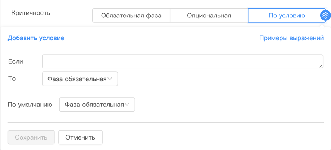Click the Отменить button
331x150 pixels.
click(80, 137)
